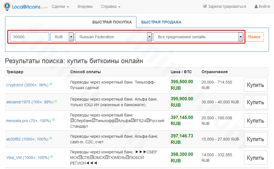
Task: Click Vika_VM's green online status dot
Action: pos(52,157)
